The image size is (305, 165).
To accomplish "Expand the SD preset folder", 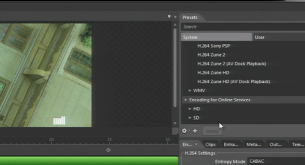I will pyautogui.click(x=190, y=118).
